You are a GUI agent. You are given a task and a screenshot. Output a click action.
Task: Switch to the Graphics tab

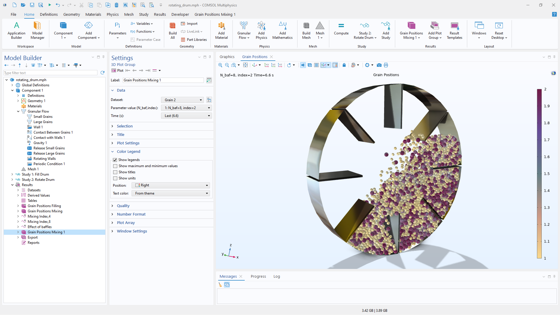[227, 57]
